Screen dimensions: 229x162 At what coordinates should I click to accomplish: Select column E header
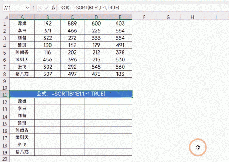[x=120, y=17]
